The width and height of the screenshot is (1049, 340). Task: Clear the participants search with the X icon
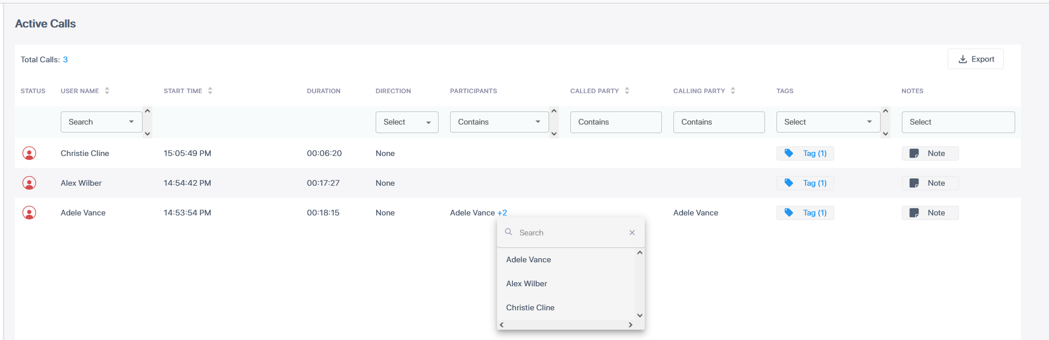[632, 233]
